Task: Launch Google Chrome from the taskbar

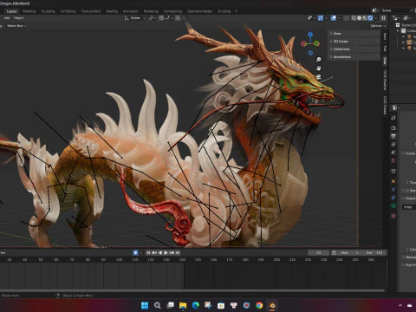Action: (259, 305)
